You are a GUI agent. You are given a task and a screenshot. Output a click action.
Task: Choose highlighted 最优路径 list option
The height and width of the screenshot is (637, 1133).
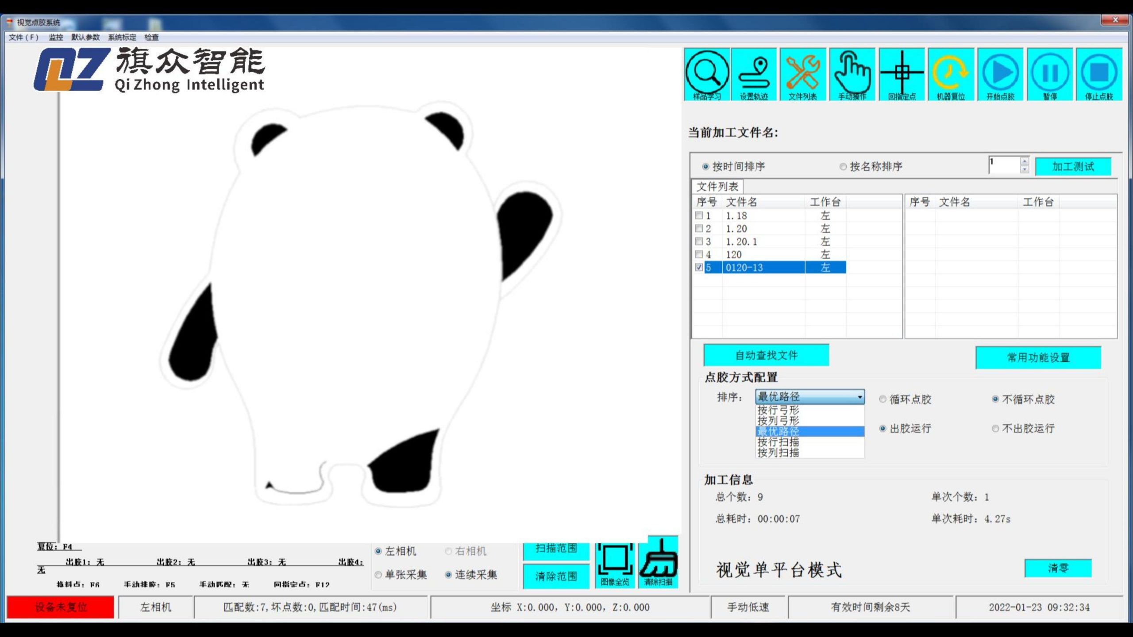coord(809,431)
